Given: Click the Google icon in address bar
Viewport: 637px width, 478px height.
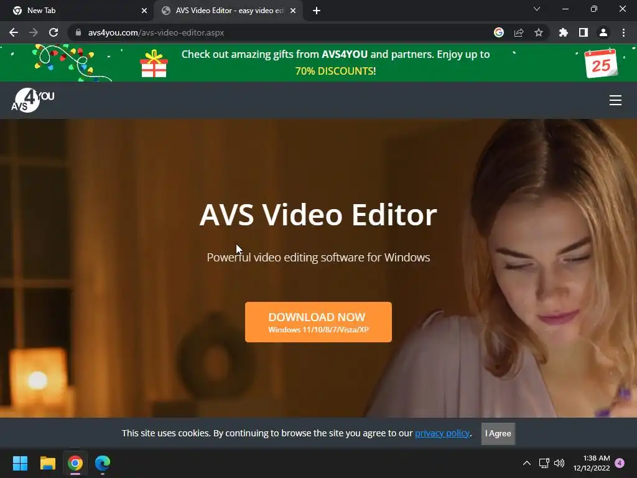Looking at the screenshot, I should coord(498,32).
